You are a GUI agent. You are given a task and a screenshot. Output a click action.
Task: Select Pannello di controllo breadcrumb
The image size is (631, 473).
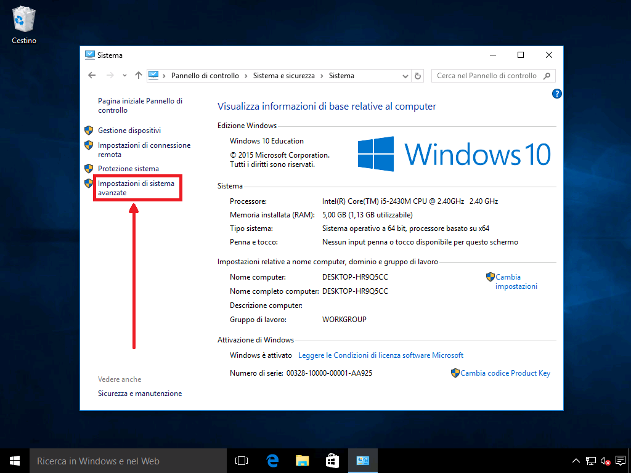point(205,76)
